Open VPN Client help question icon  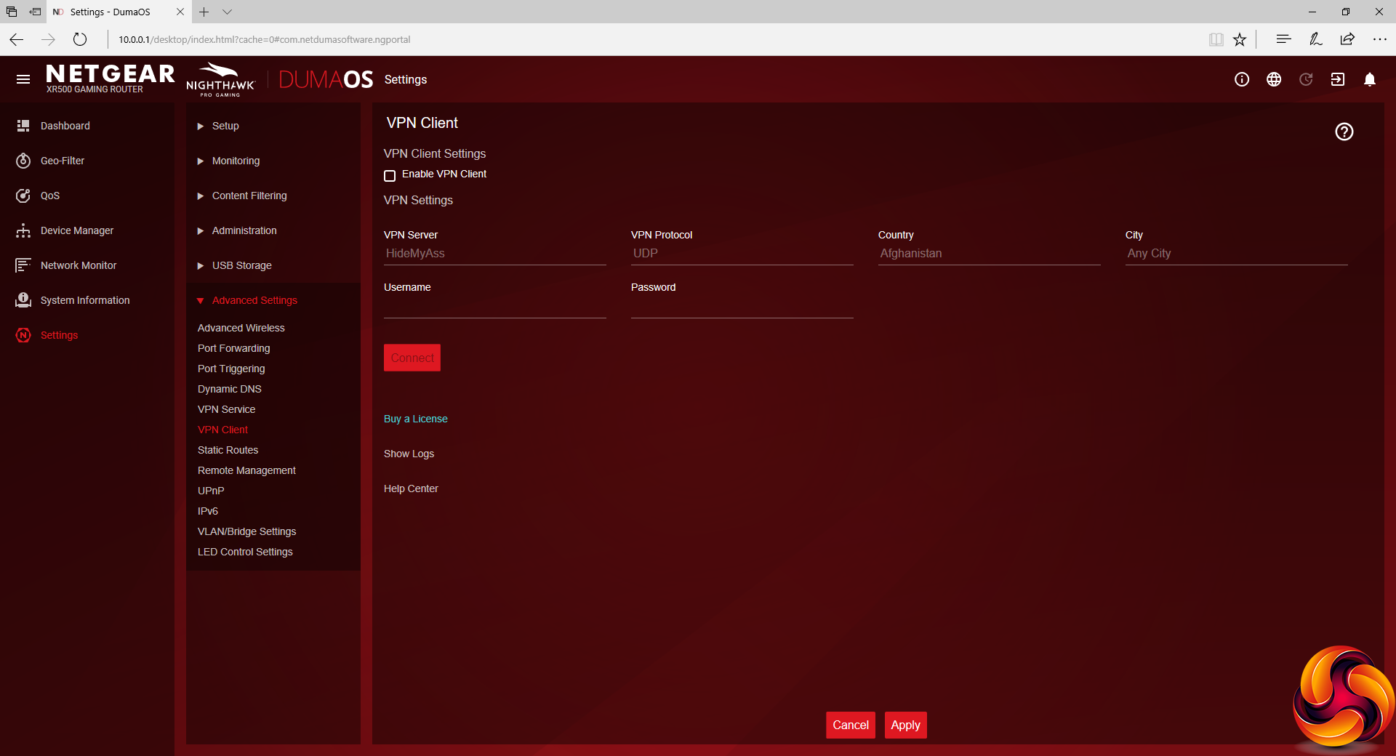pos(1344,132)
